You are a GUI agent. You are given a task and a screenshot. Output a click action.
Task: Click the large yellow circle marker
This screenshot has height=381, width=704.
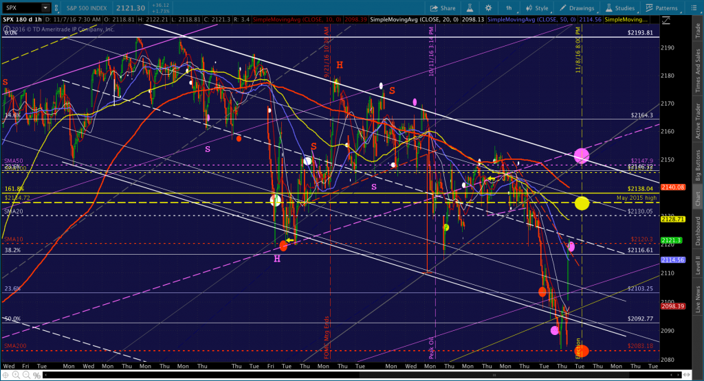tap(582, 203)
